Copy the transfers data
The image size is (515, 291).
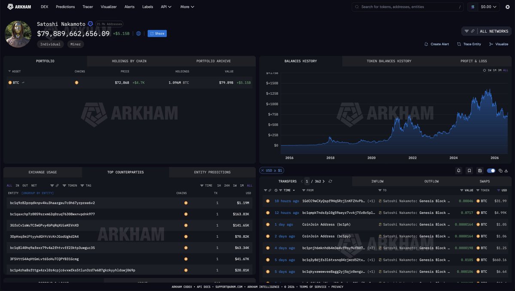click(500, 171)
